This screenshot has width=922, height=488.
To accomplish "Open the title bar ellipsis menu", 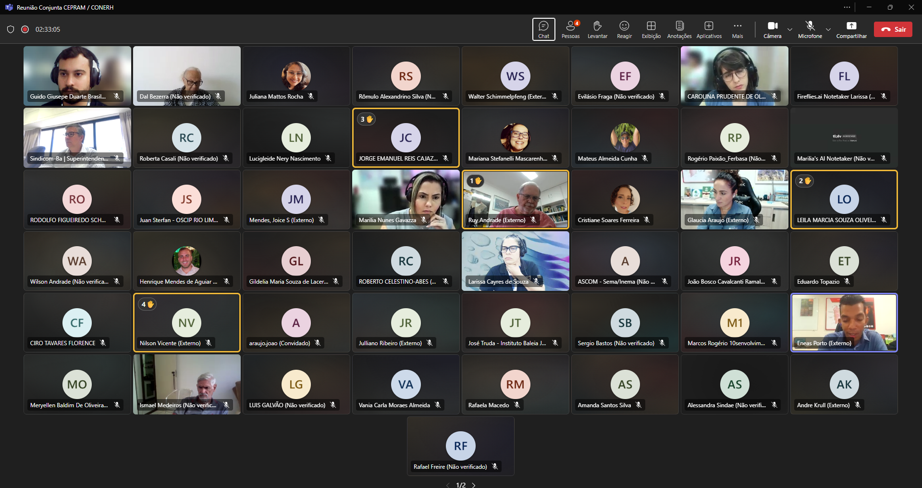I will tap(847, 7).
